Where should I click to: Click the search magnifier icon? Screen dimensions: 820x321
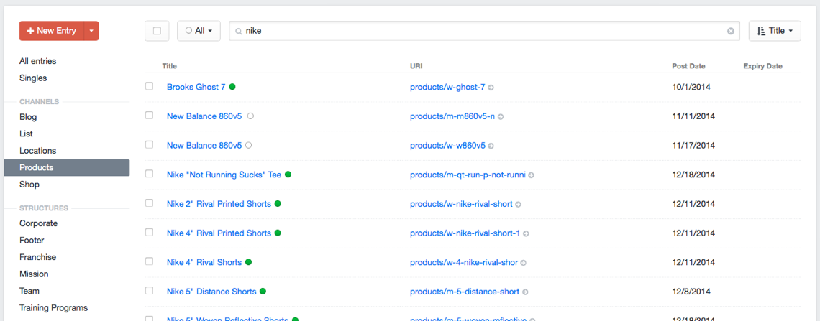pyautogui.click(x=239, y=32)
